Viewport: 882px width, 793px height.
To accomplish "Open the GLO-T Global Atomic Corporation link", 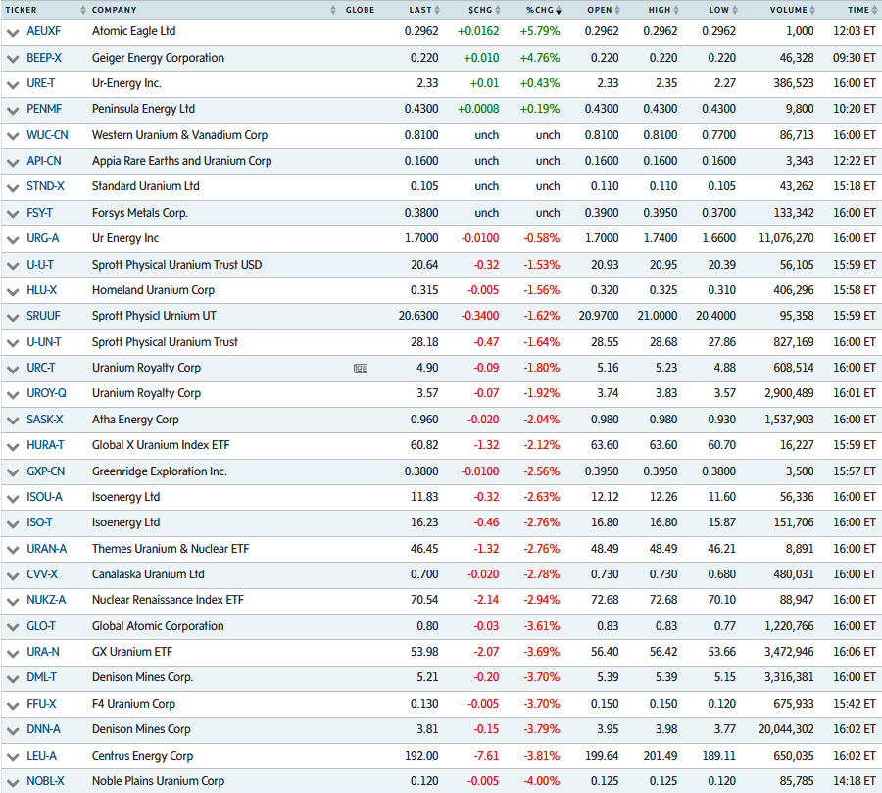I will click(x=40, y=626).
